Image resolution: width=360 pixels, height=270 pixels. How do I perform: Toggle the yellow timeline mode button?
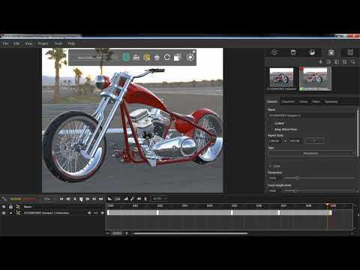pos(16,199)
